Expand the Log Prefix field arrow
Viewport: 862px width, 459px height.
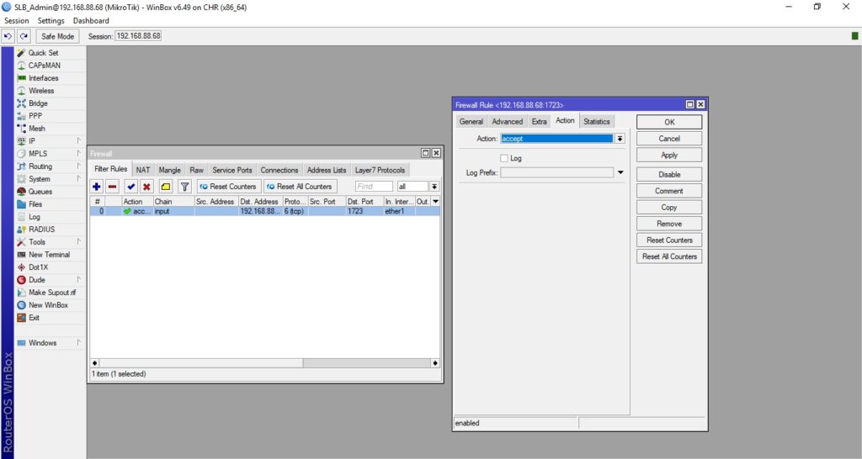(620, 172)
